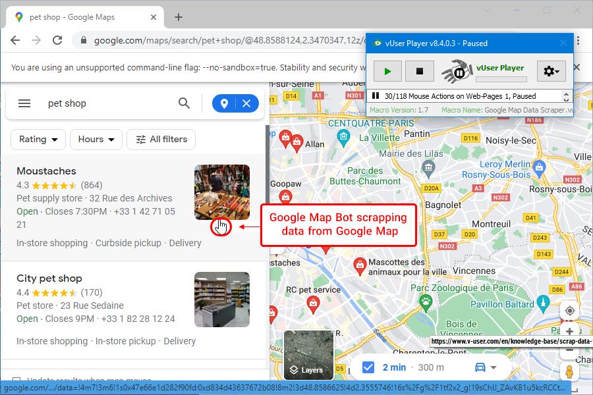The image size is (593, 395).
Task: Click the blue location pin button
Action: [x=224, y=103]
